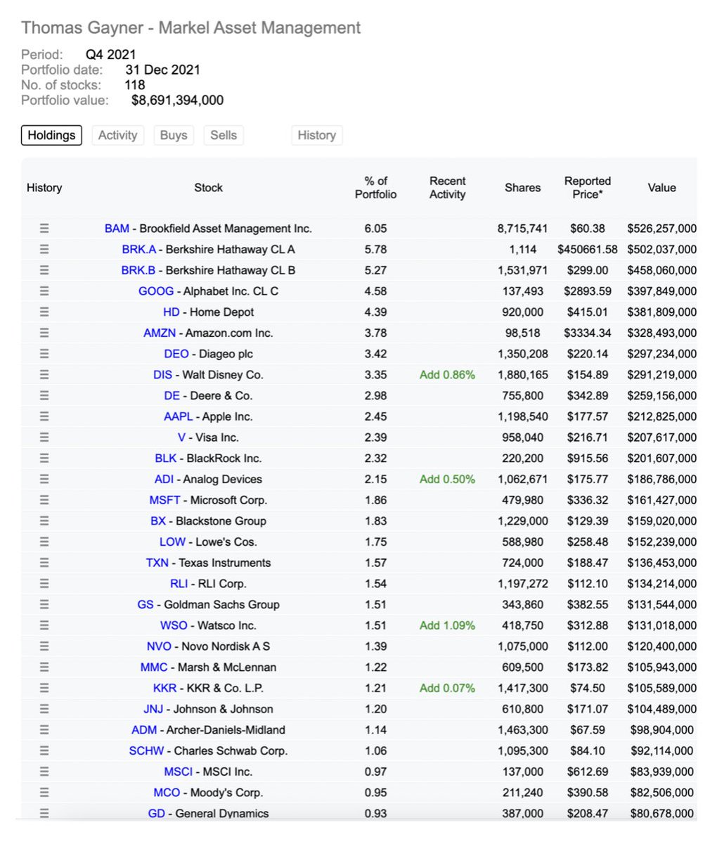Select the '31 Dec 2021' portfolio date
Image resolution: width=717 pixels, height=844 pixels.
[x=162, y=70]
